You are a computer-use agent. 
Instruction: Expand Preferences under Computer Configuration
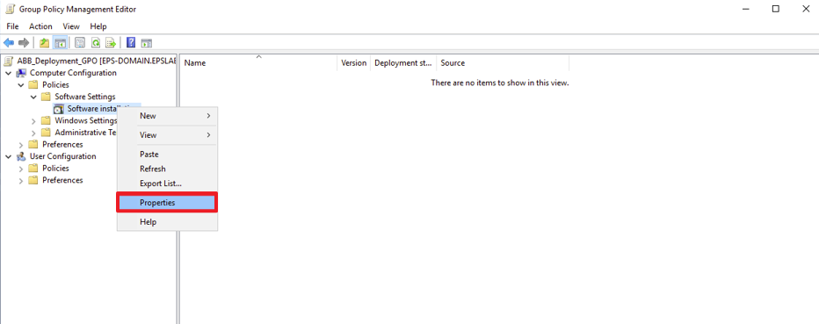coord(21,145)
